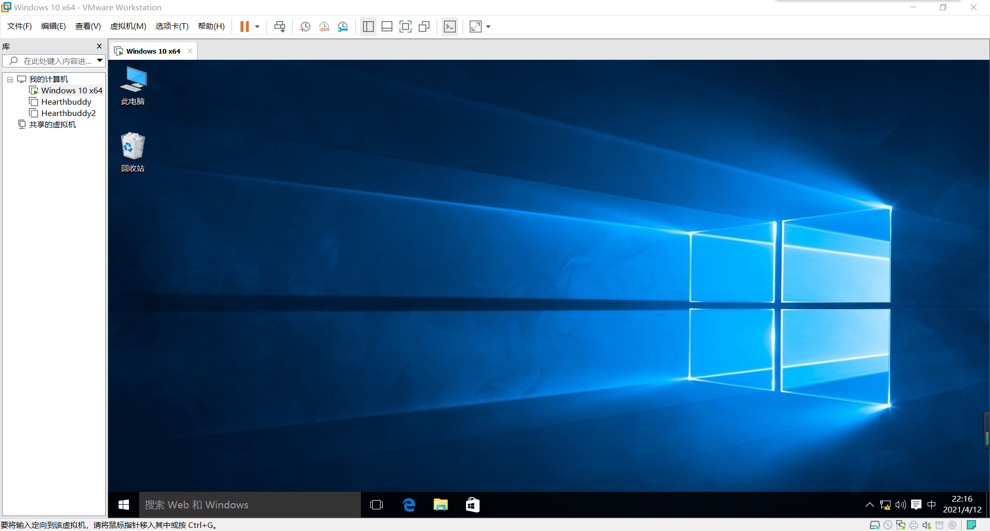Image resolution: width=990 pixels, height=531 pixels.
Task: Take a snapshot of this virtual machine
Action: pyautogui.click(x=305, y=26)
